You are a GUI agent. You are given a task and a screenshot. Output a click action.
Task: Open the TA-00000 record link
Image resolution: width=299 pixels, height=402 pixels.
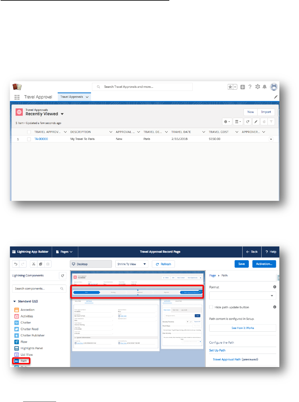click(x=41, y=139)
